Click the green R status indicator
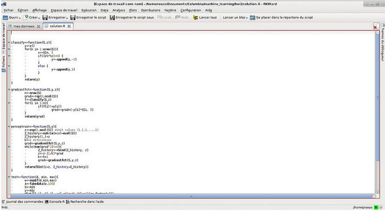 [376, 207]
